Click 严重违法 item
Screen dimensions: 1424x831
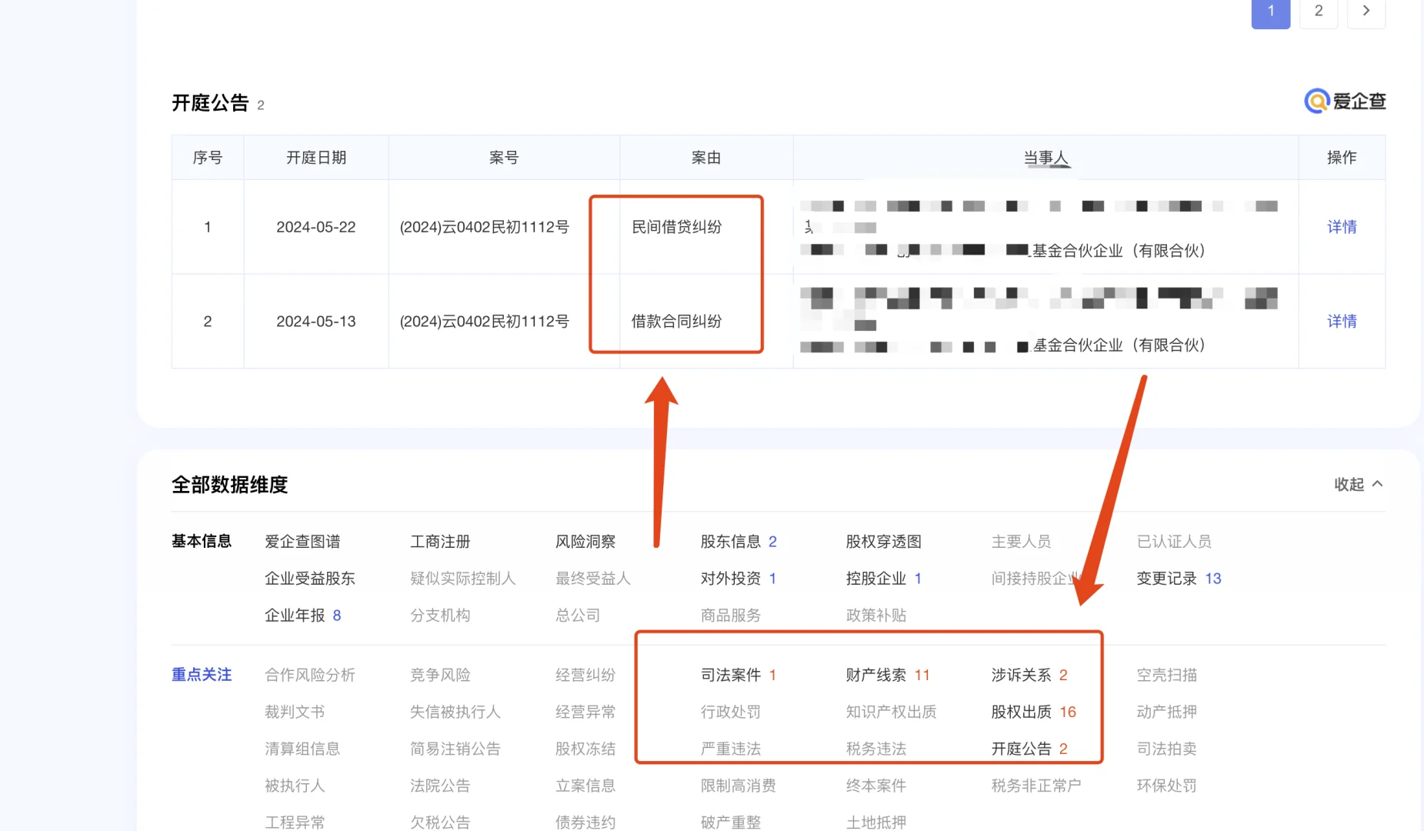731,749
